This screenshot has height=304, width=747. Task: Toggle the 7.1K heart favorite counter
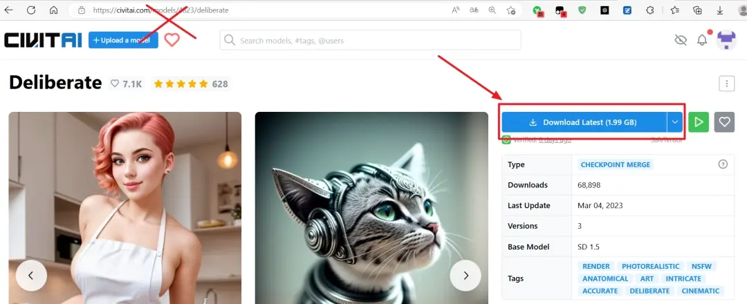pyautogui.click(x=126, y=84)
